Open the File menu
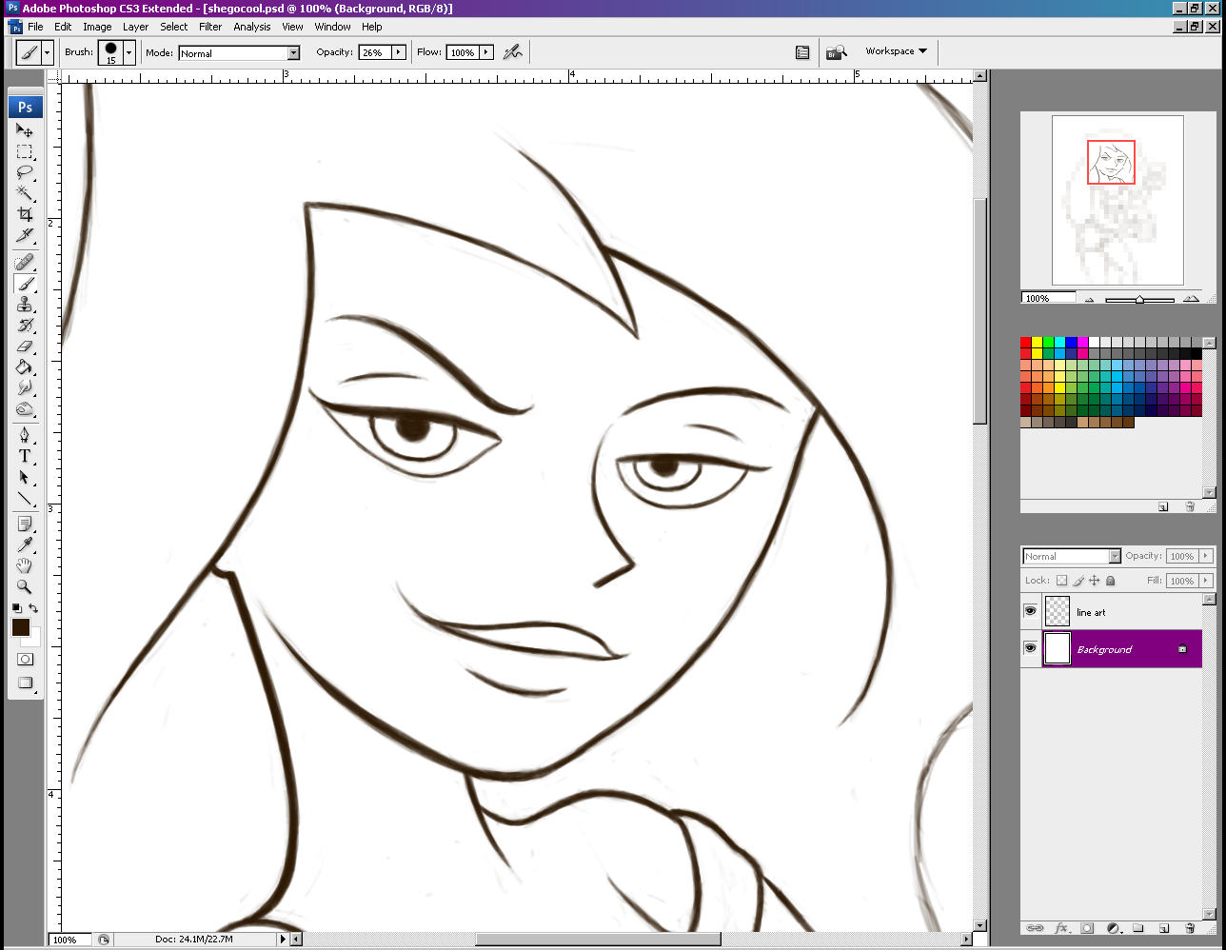 coord(35,27)
